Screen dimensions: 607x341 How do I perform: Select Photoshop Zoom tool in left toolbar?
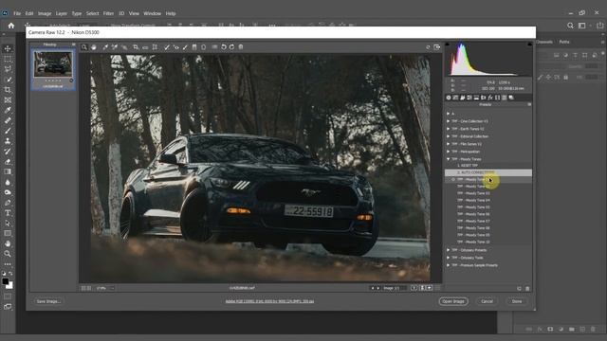pos(8,254)
